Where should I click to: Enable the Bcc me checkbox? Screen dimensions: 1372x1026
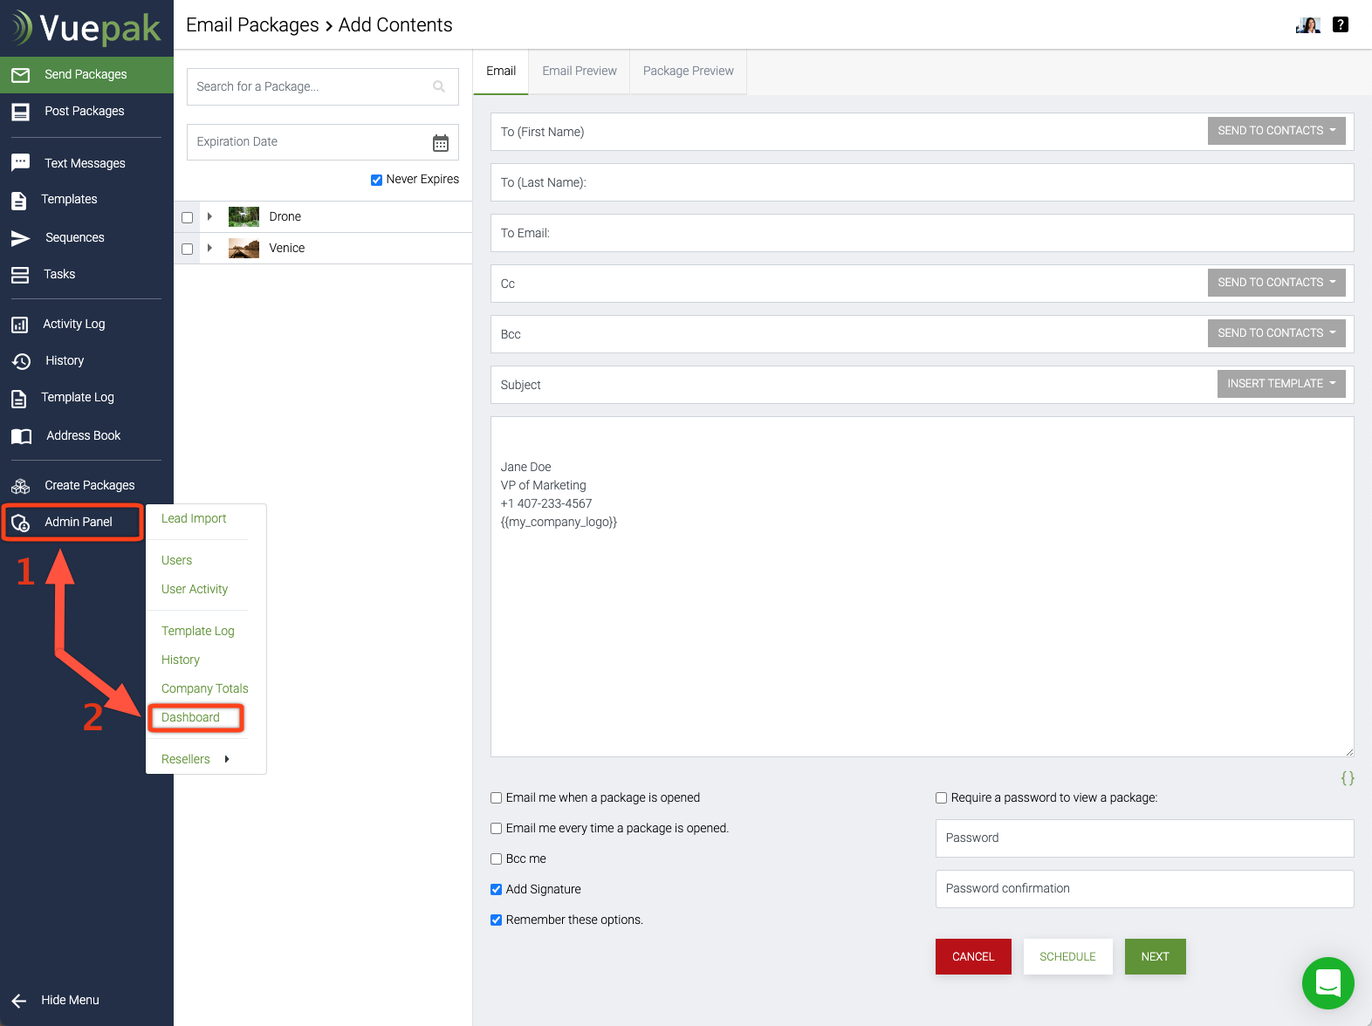[497, 859]
